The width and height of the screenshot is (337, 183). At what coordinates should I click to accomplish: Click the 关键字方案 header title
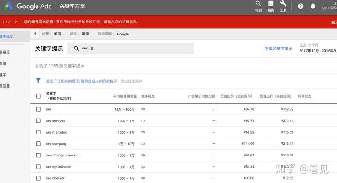pyautogui.click(x=72, y=6)
